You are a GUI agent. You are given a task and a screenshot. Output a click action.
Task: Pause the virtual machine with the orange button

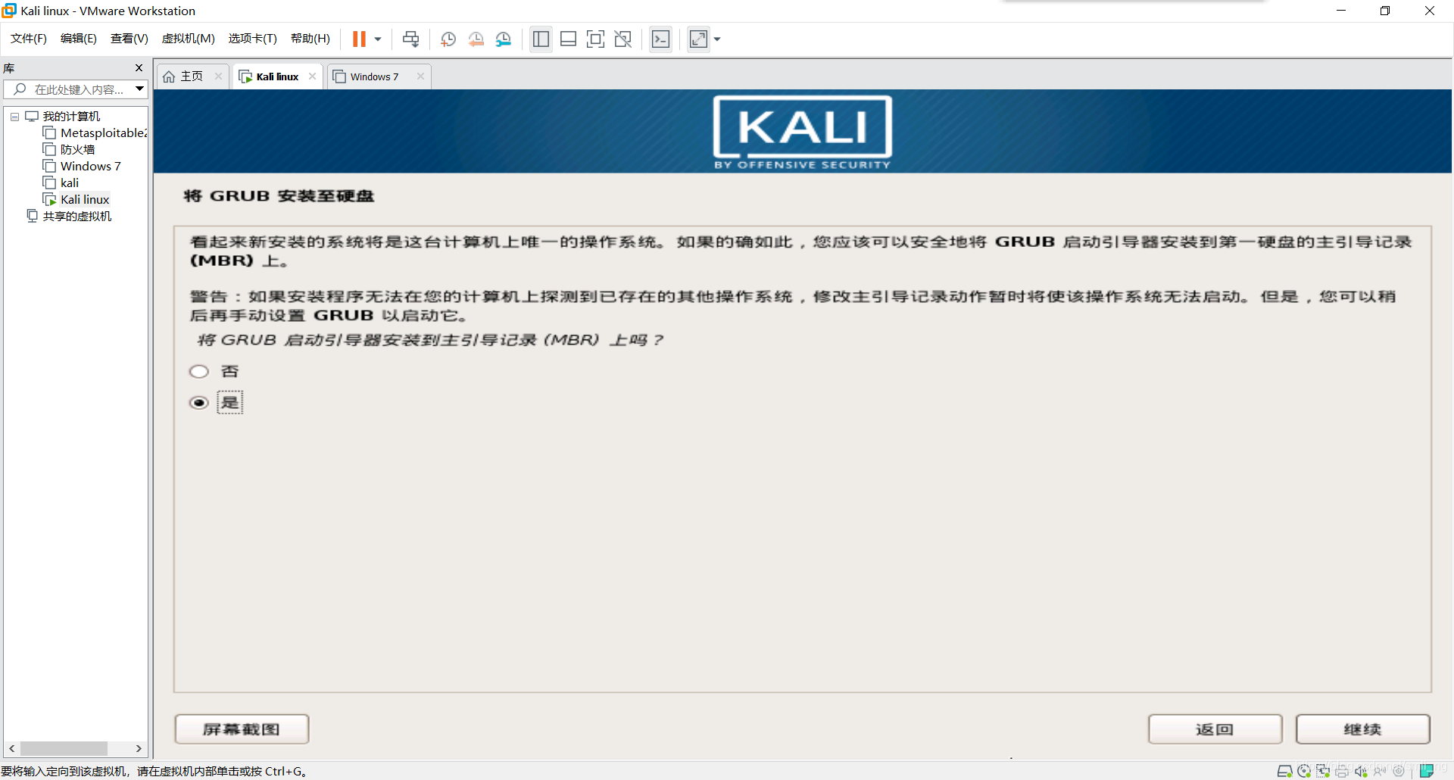tap(359, 39)
